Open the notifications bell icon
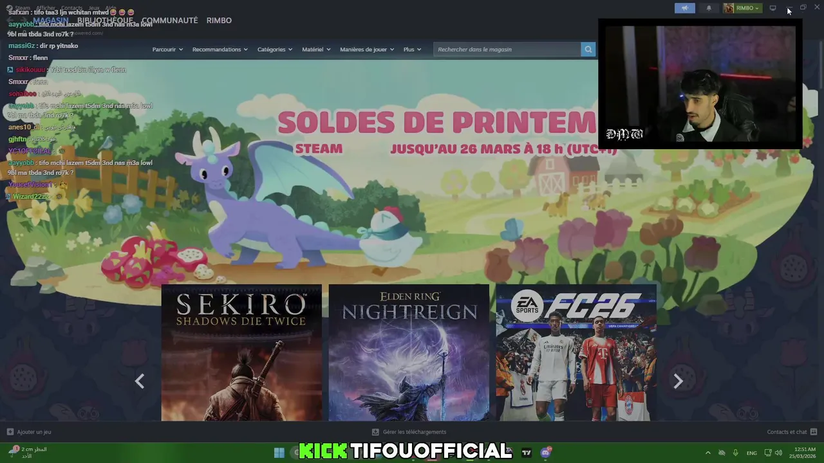This screenshot has width=824, height=463. 709,8
